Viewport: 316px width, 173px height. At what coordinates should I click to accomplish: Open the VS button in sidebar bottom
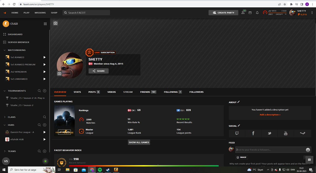click(6, 161)
